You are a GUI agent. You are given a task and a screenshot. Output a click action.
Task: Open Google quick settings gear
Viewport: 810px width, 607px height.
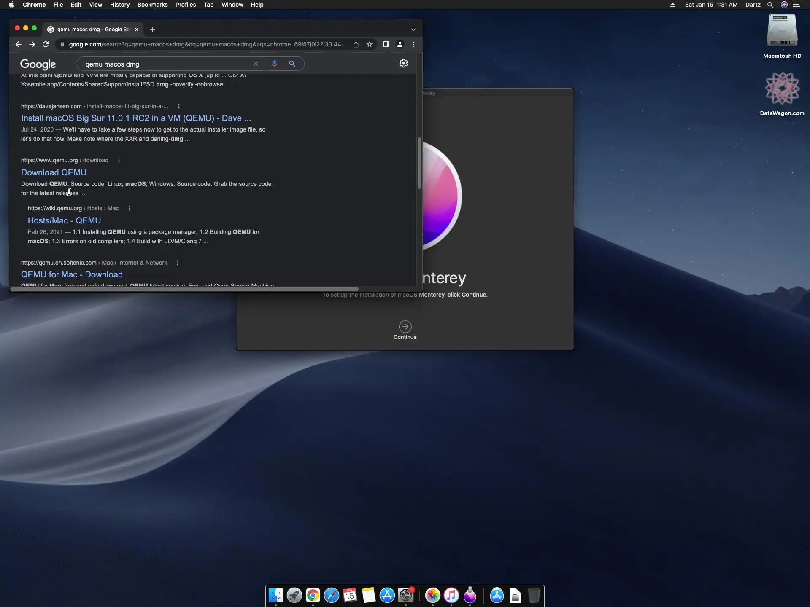404,63
